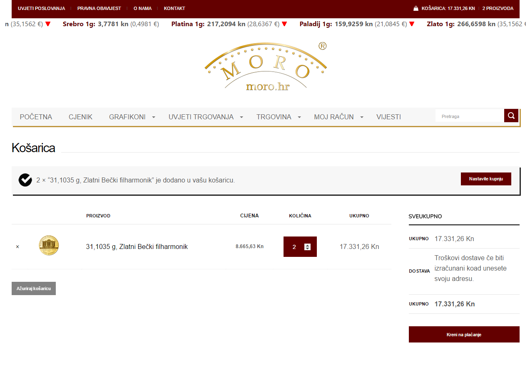Click the bold final total 17.331,26 Kn

pyautogui.click(x=455, y=304)
